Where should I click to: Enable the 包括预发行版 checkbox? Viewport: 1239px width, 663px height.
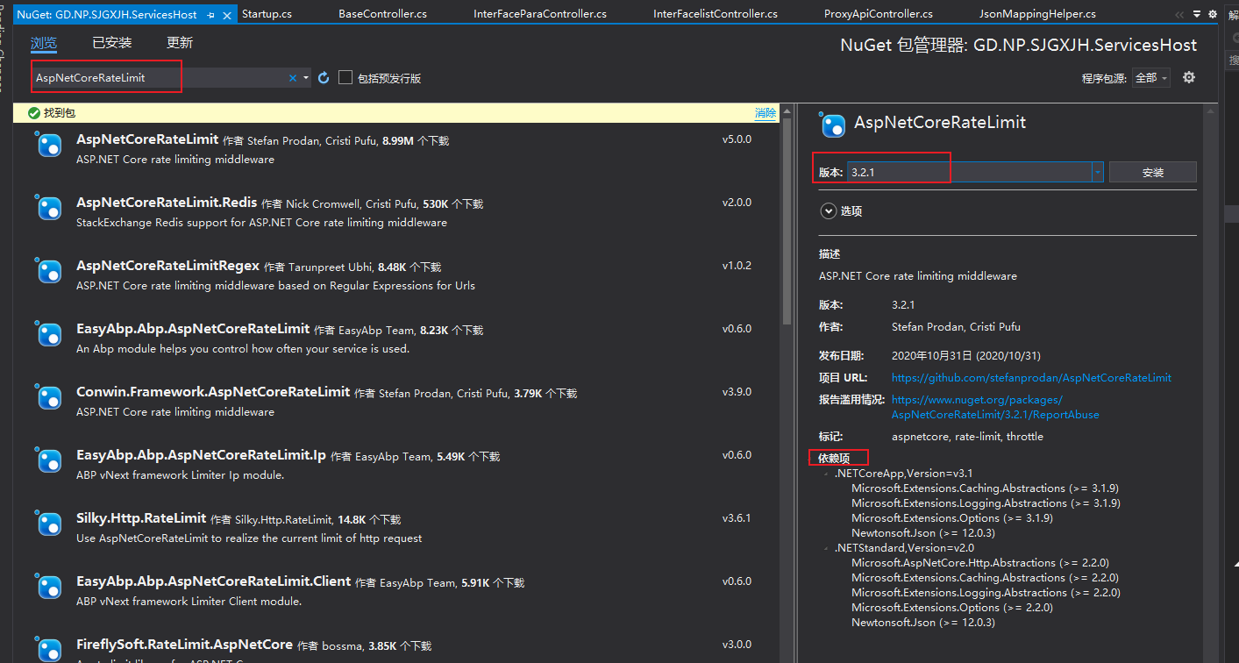[x=345, y=77]
